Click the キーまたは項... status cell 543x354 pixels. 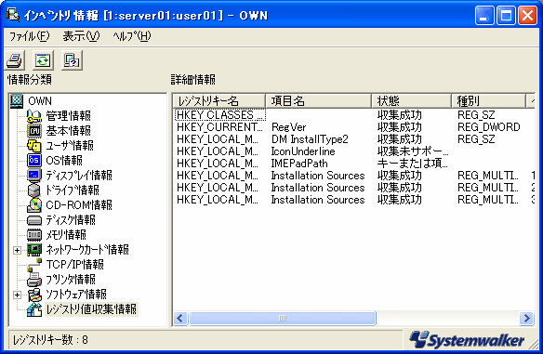tap(413, 164)
